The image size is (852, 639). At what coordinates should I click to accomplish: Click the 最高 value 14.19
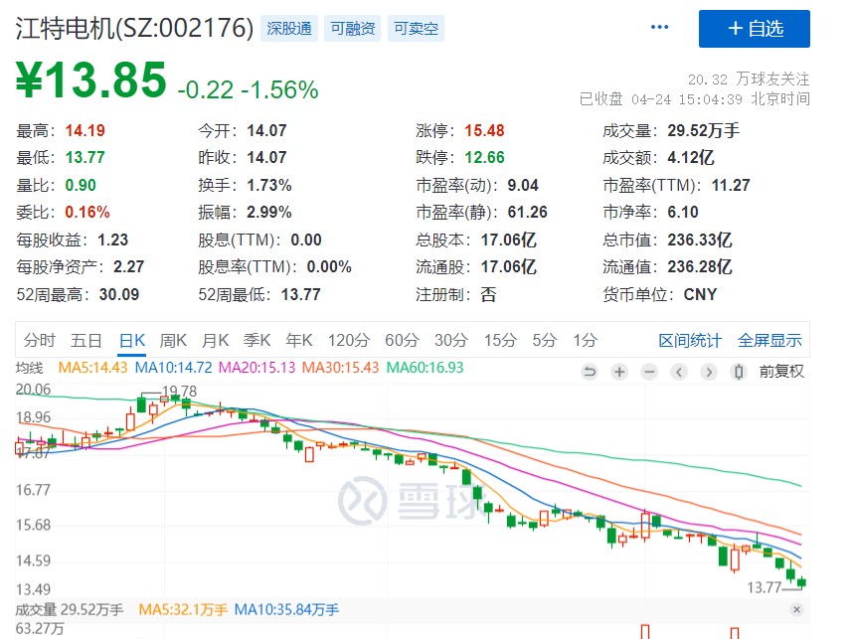pyautogui.click(x=85, y=131)
